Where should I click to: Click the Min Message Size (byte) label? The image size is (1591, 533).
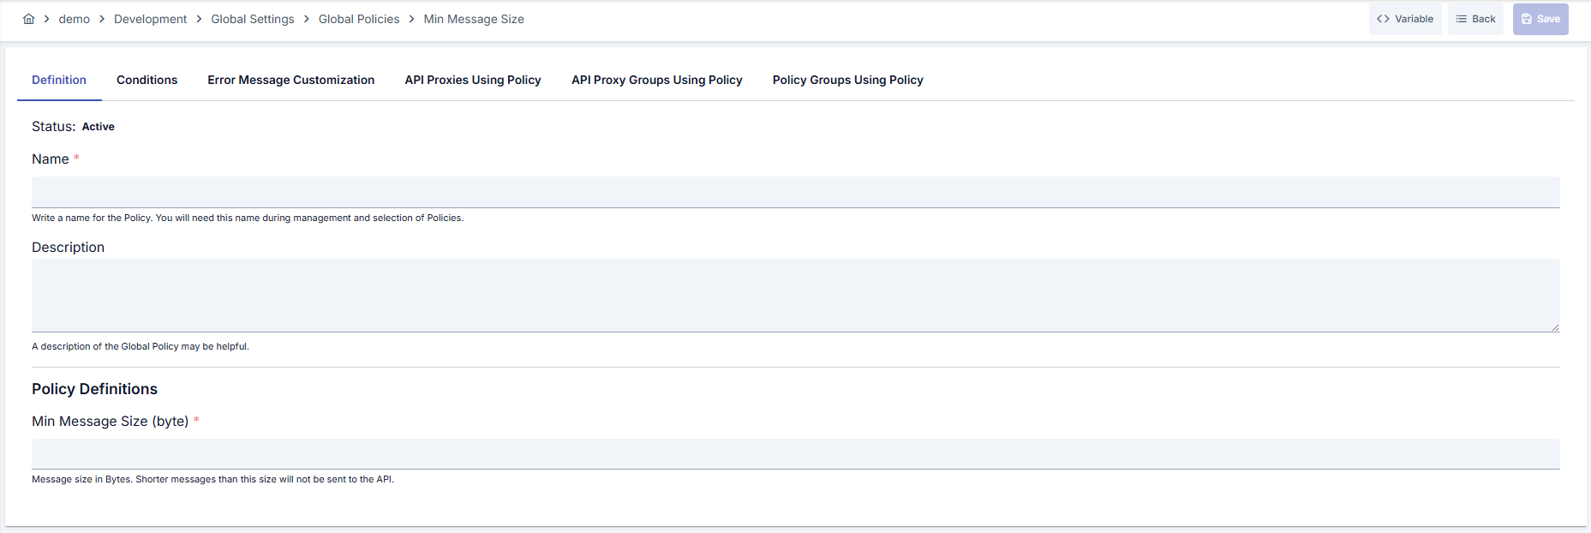click(x=111, y=421)
